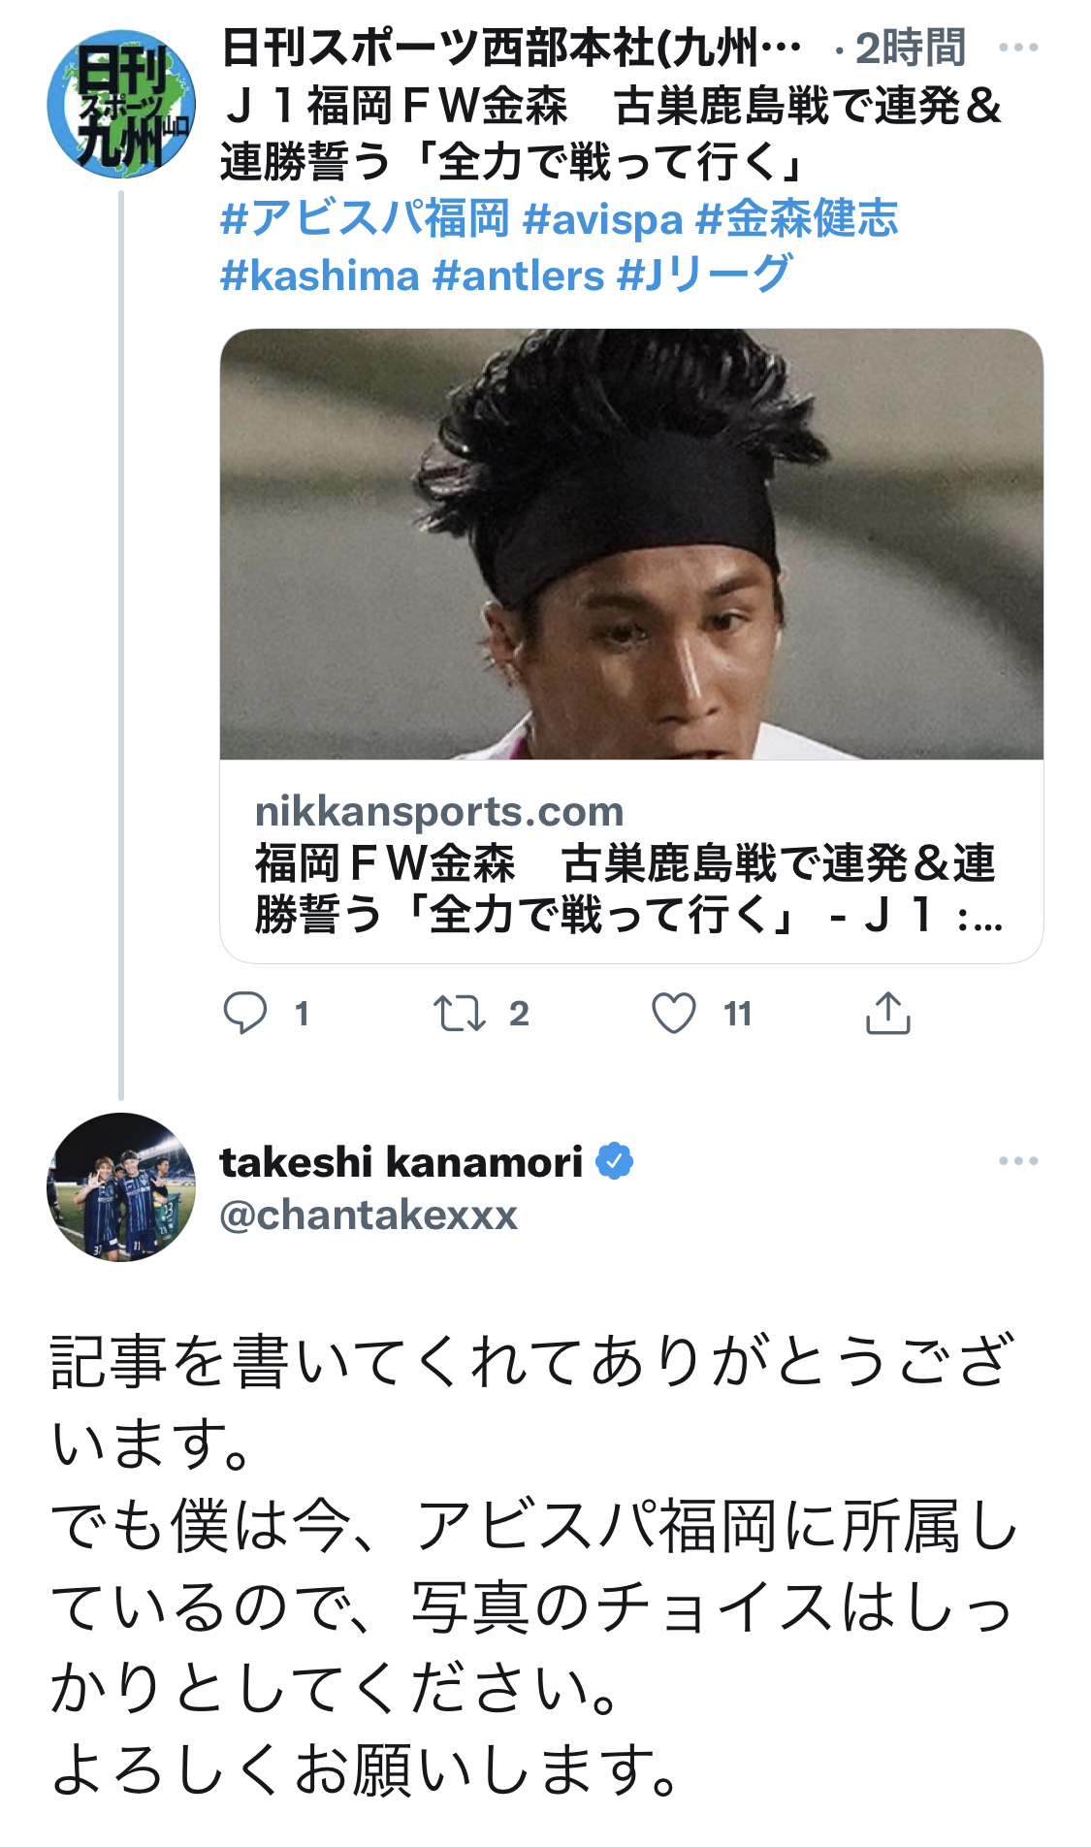
Task: Tap the share upload icon
Action: pos(887,1014)
